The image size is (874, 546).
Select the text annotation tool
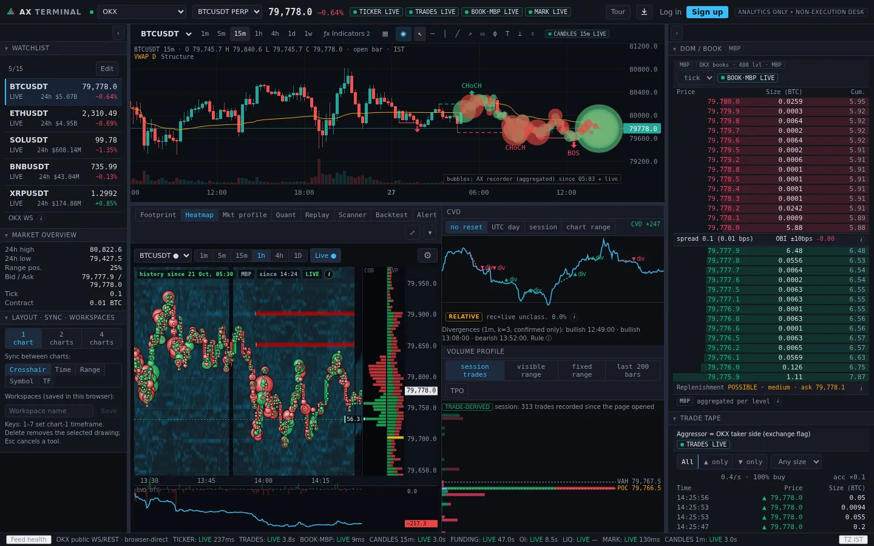pyautogui.click(x=507, y=34)
